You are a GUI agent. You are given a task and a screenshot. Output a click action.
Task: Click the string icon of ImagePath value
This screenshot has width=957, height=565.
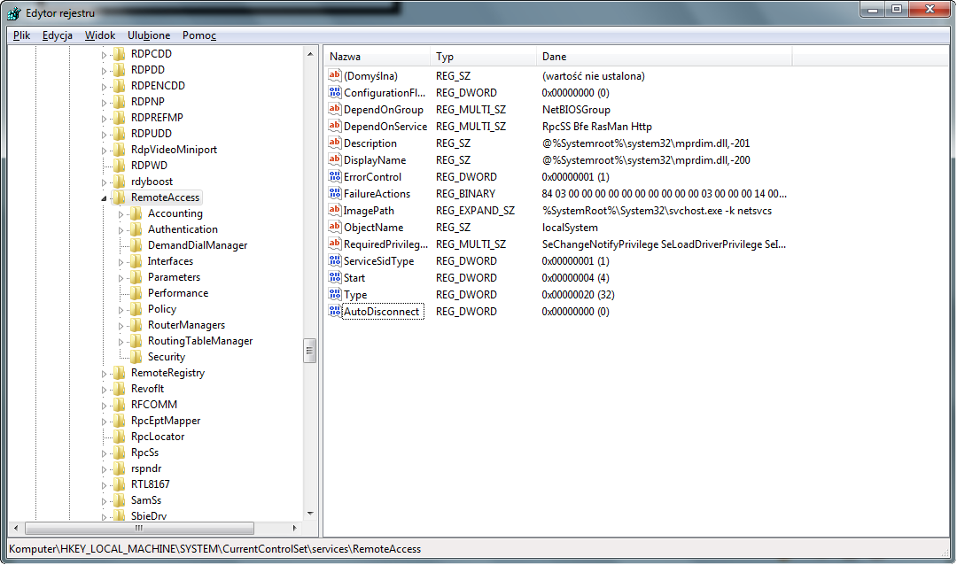click(334, 210)
